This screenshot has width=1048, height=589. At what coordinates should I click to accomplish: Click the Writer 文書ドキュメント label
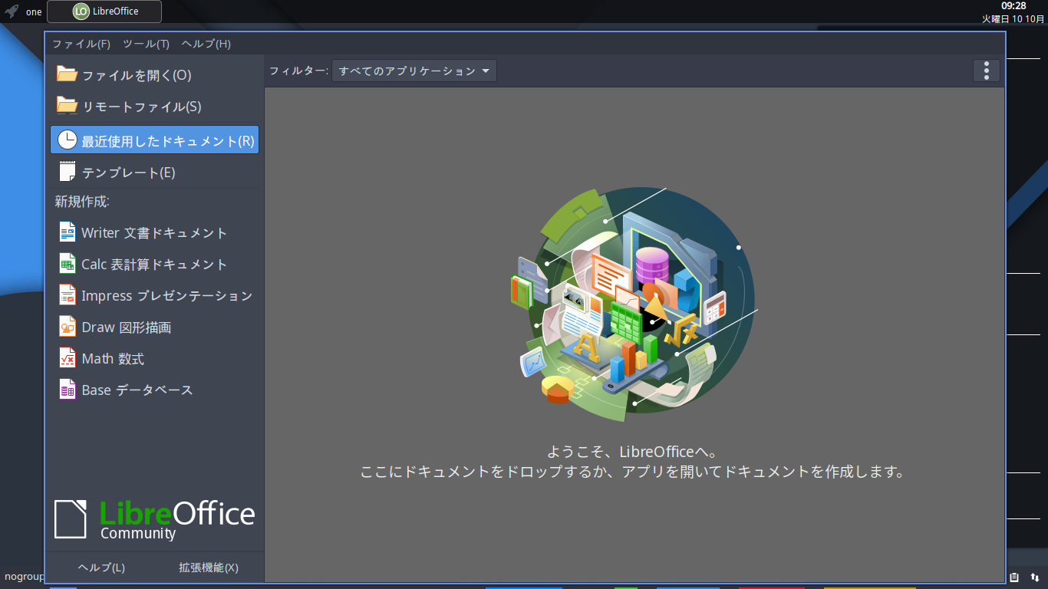[154, 232]
